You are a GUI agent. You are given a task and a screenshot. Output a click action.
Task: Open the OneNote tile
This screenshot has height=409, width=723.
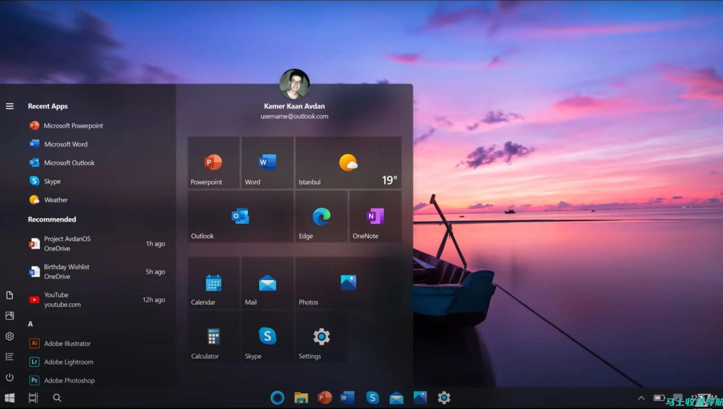tap(375, 216)
